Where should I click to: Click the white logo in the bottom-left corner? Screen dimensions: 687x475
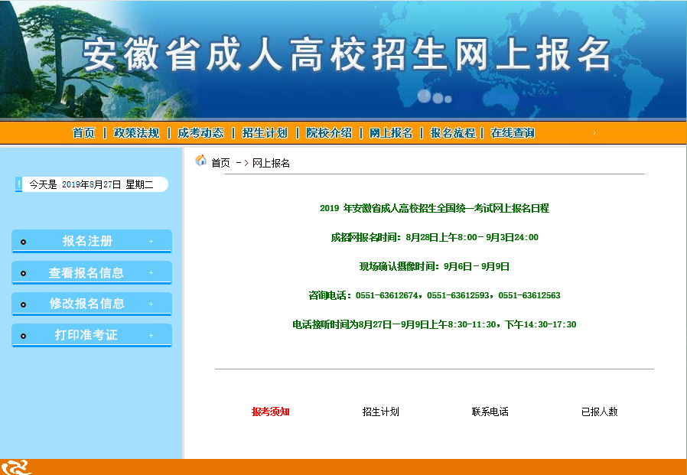tap(16, 467)
